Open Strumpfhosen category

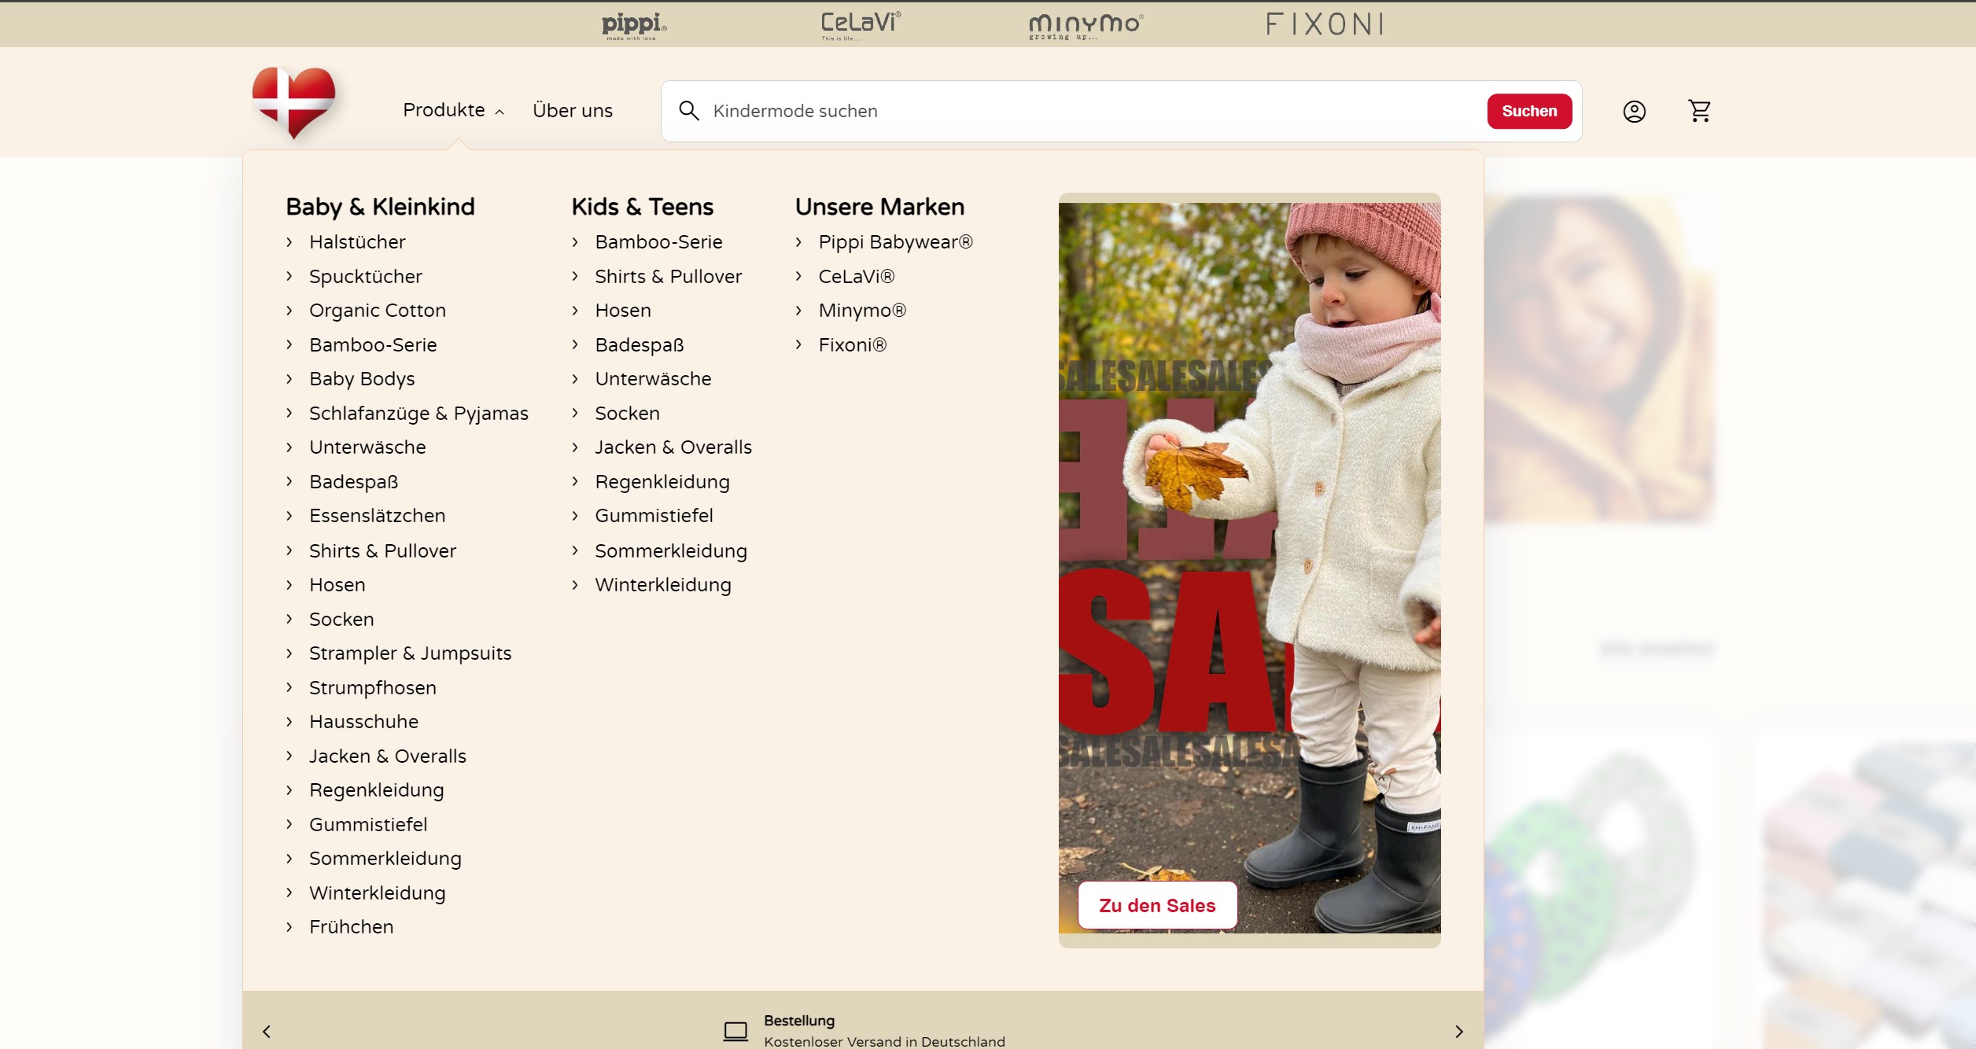point(373,688)
